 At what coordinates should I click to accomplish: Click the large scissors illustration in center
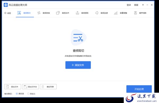78,38
